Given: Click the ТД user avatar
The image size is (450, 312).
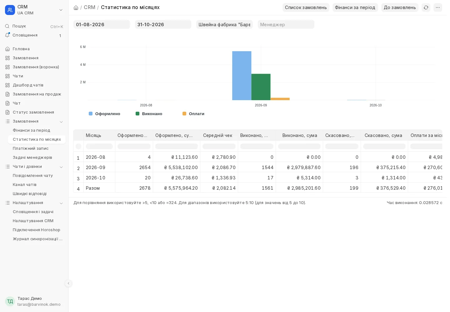Looking at the screenshot, I should click(10, 301).
